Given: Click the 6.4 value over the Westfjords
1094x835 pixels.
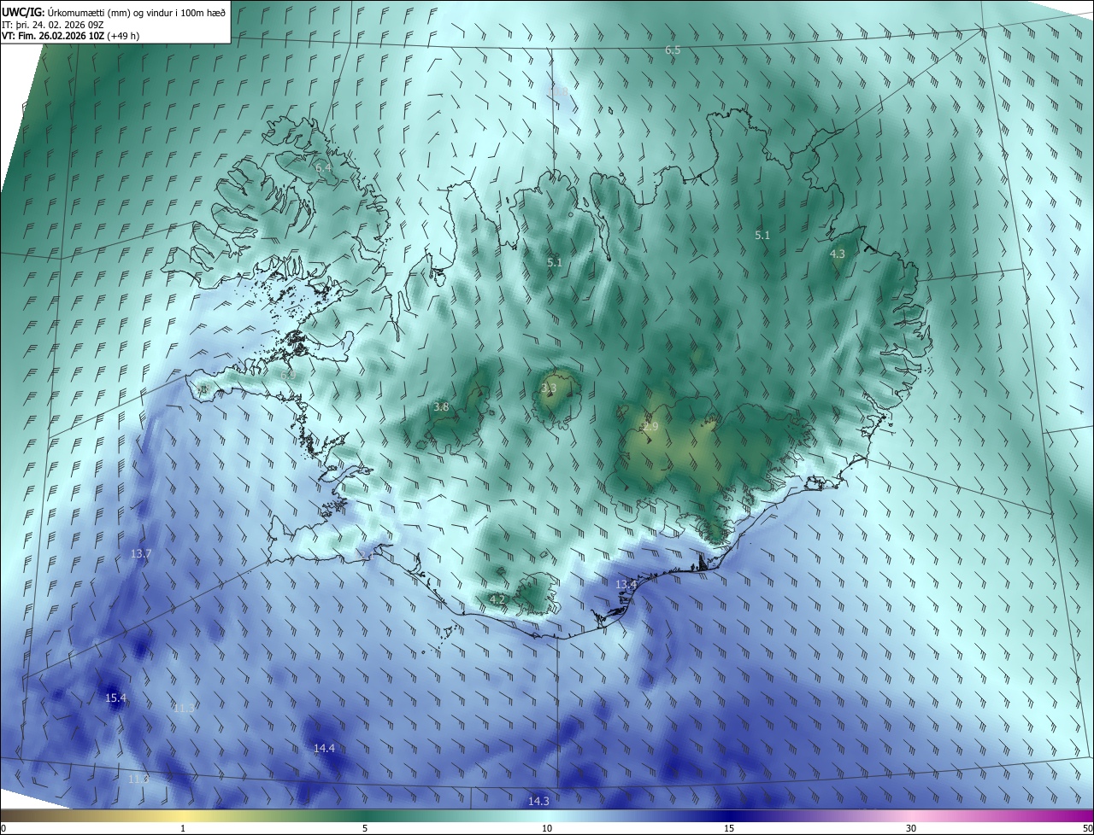Looking at the screenshot, I should 323,168.
